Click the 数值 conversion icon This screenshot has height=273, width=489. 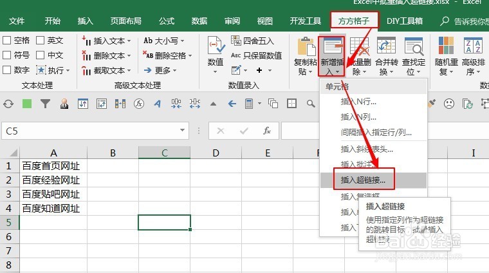tap(216, 46)
